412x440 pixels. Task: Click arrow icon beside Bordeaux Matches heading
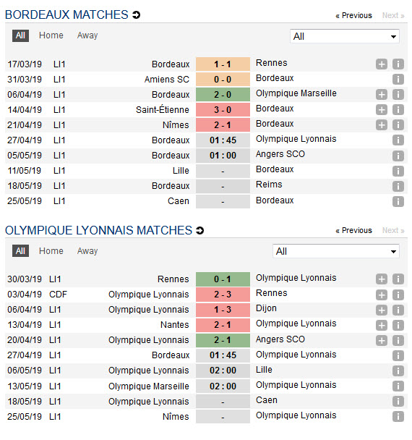click(136, 15)
